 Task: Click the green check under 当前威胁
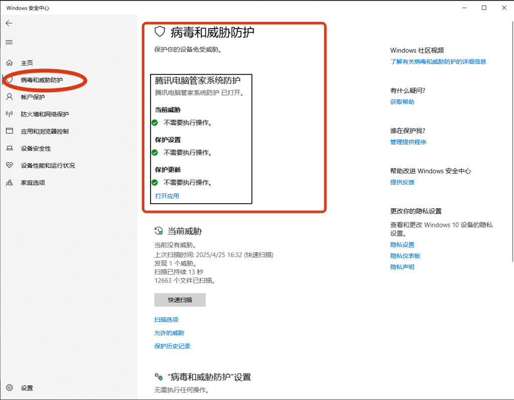pyautogui.click(x=155, y=122)
